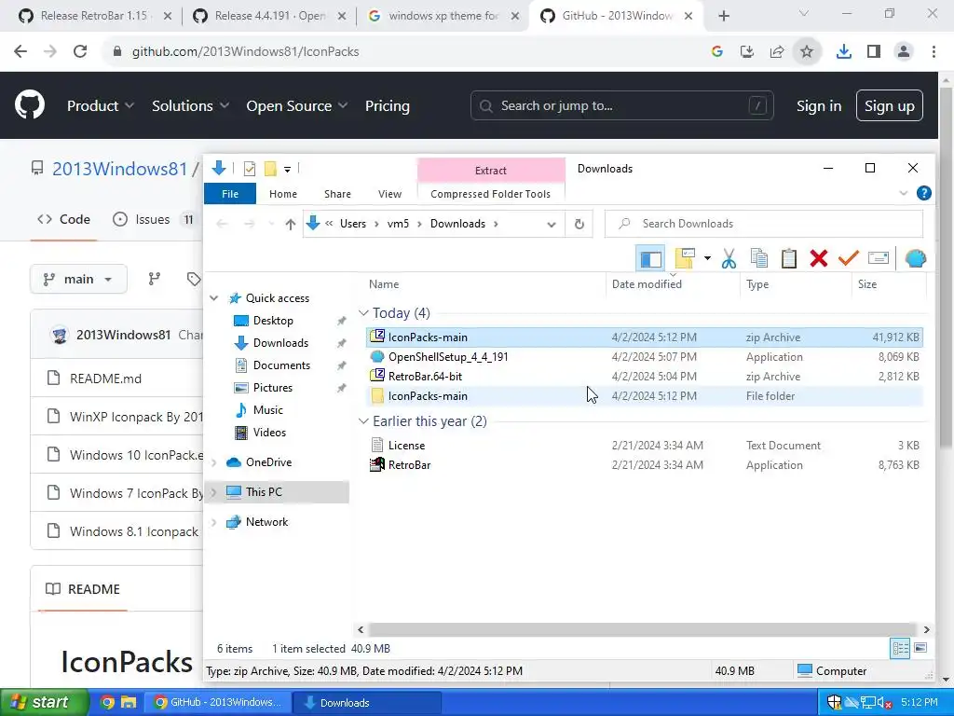Go up one folder level in Explorer

(291, 224)
